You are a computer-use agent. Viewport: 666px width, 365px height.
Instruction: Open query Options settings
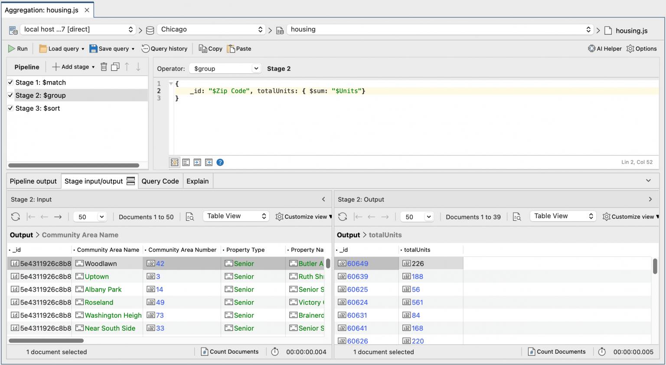click(641, 48)
